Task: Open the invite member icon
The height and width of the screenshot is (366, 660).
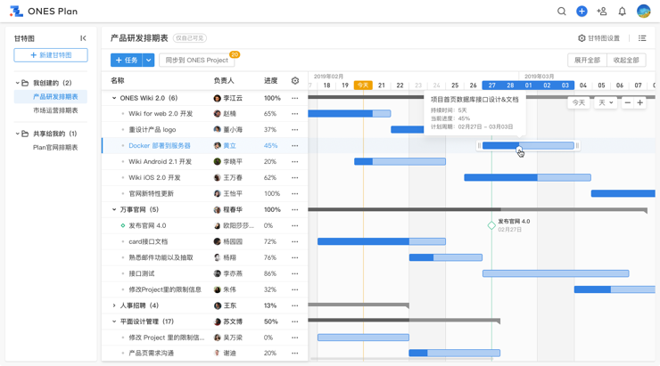Action: 602,12
